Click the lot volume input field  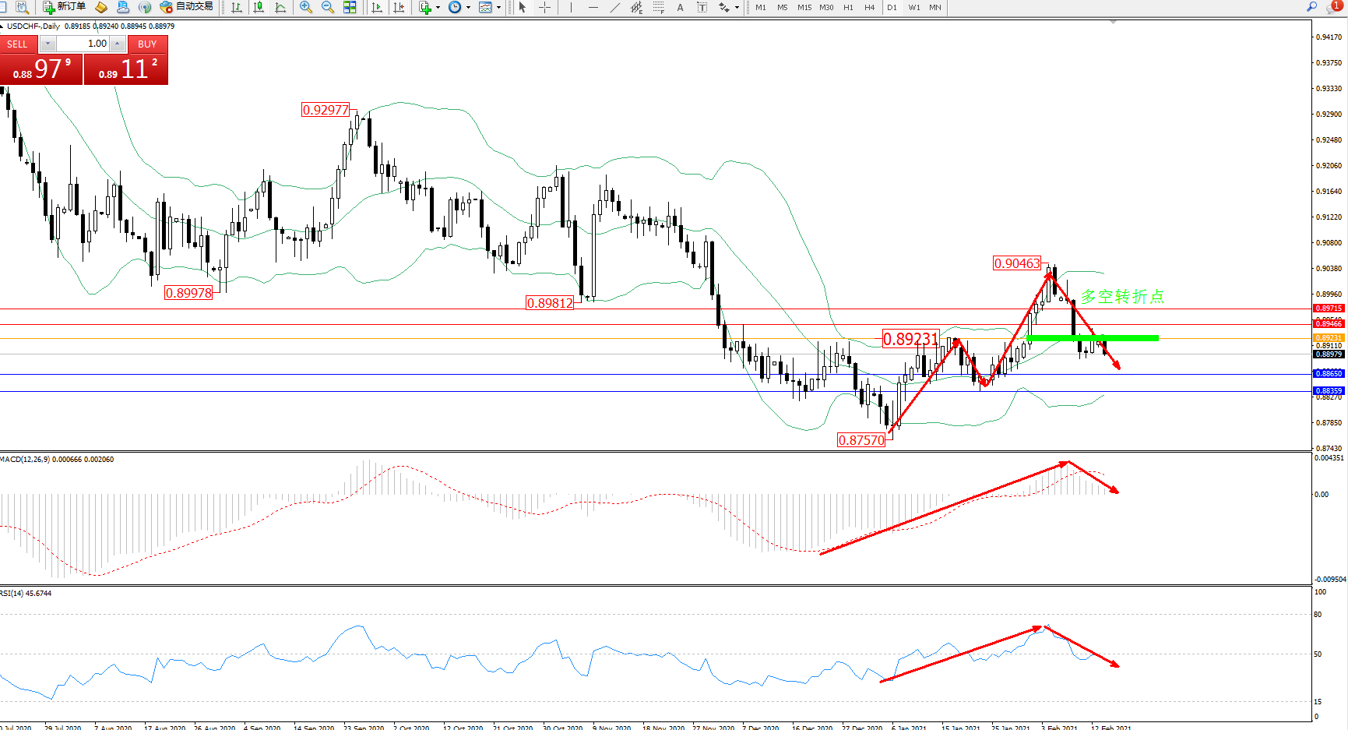tap(83, 44)
